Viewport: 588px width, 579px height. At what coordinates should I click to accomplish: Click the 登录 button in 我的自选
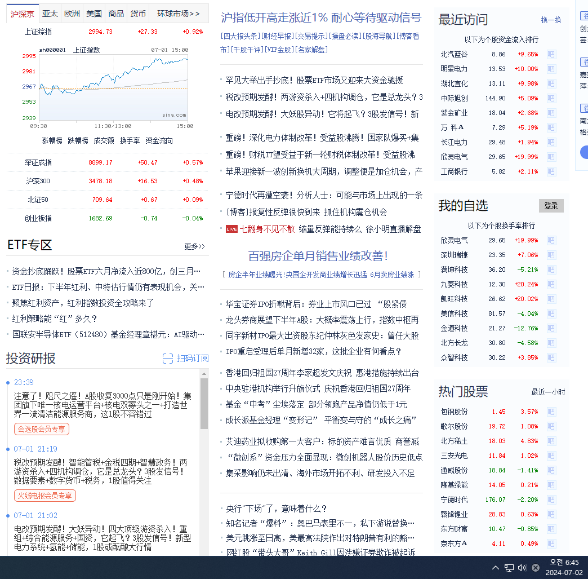[x=551, y=206]
